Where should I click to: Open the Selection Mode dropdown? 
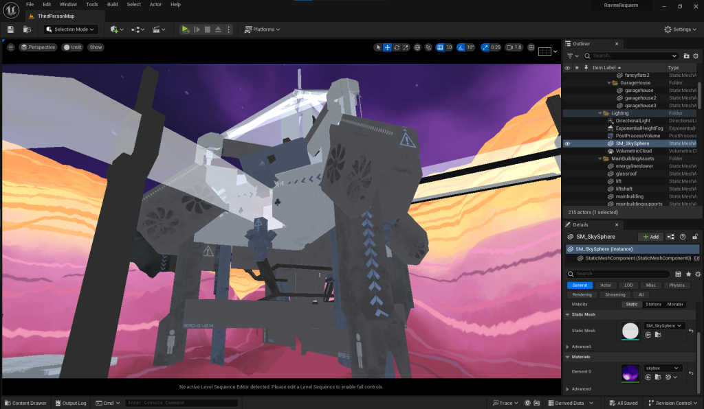pos(71,30)
